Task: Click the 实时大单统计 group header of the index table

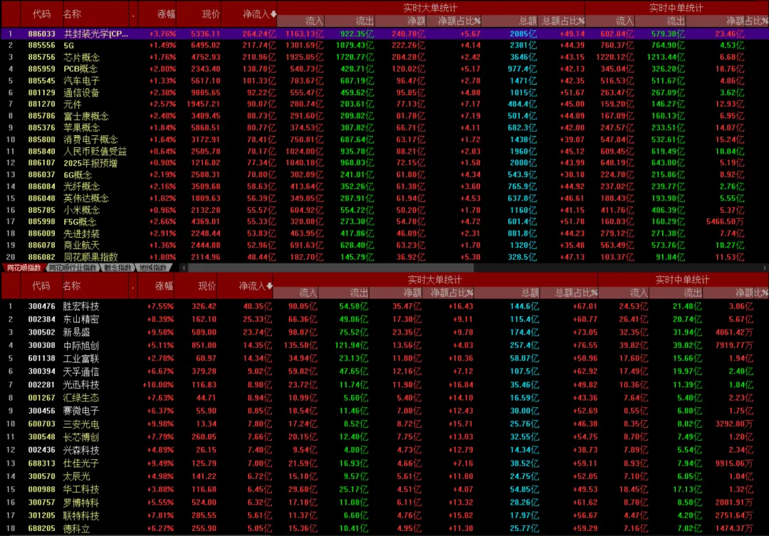Action: coord(430,8)
